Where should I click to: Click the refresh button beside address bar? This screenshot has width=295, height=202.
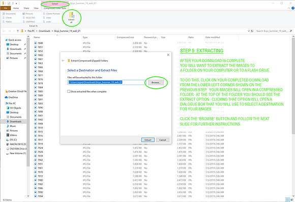point(252,31)
